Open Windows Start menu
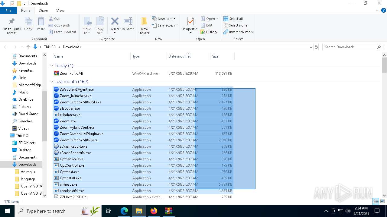Viewport: 387px width, 217px height. (x=7, y=211)
